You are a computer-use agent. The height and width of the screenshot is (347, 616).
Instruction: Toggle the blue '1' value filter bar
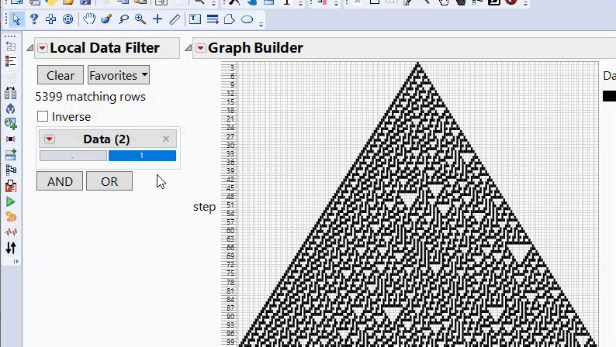coord(142,156)
